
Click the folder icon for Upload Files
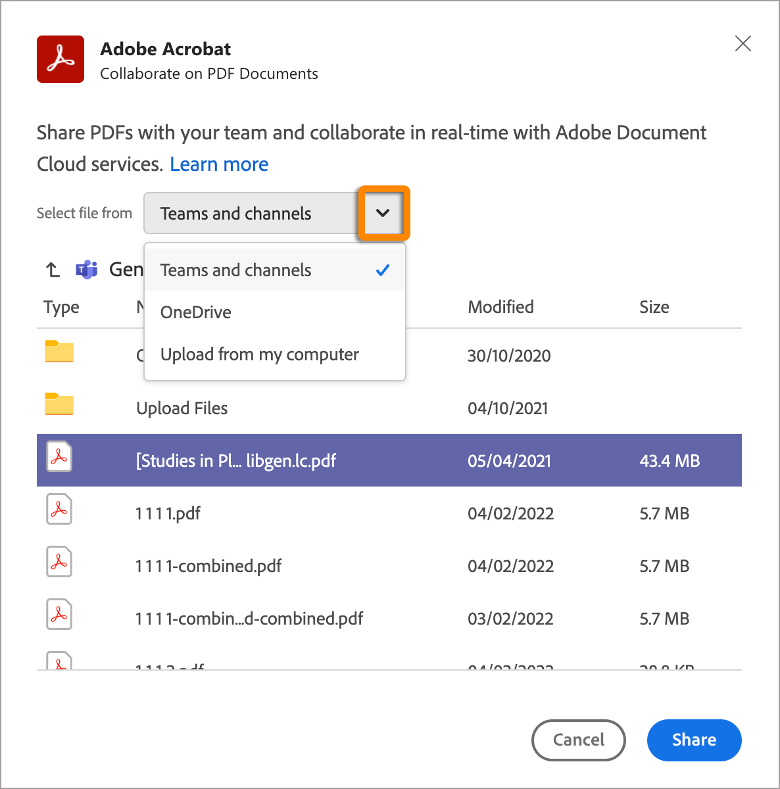(x=59, y=404)
